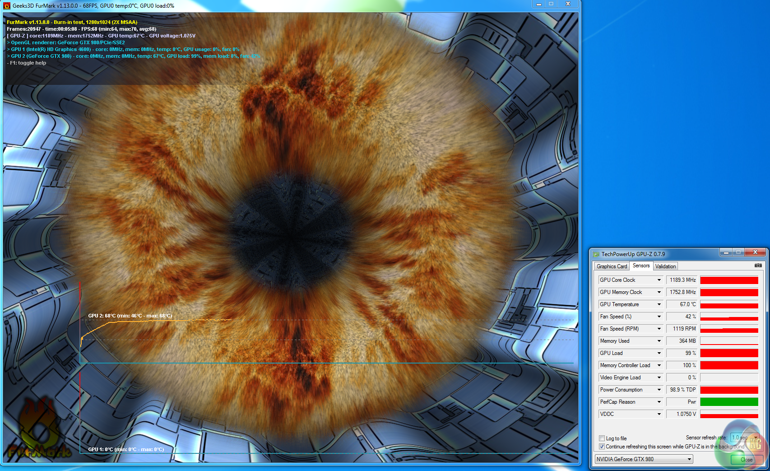The height and width of the screenshot is (471, 770).
Task: Open the PerfCap Reason sensor dropdown
Action: point(659,402)
